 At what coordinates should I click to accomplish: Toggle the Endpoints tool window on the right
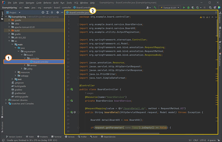[x=220, y=18]
